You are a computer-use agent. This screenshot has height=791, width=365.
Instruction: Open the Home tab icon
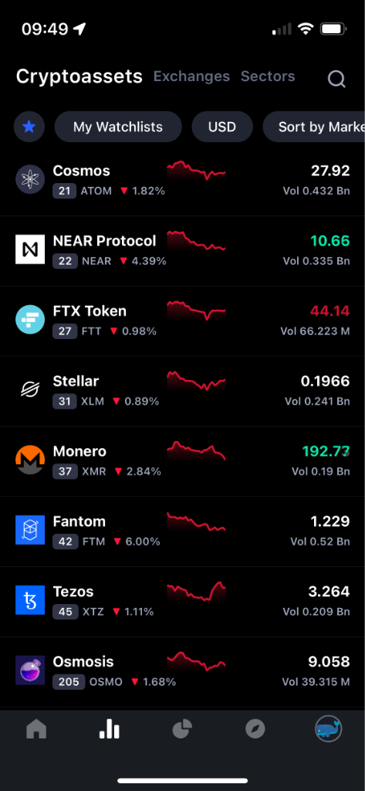tap(36, 728)
